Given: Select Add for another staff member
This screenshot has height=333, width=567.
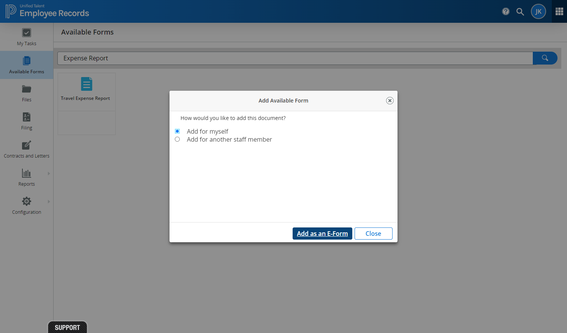Looking at the screenshot, I should (x=177, y=139).
